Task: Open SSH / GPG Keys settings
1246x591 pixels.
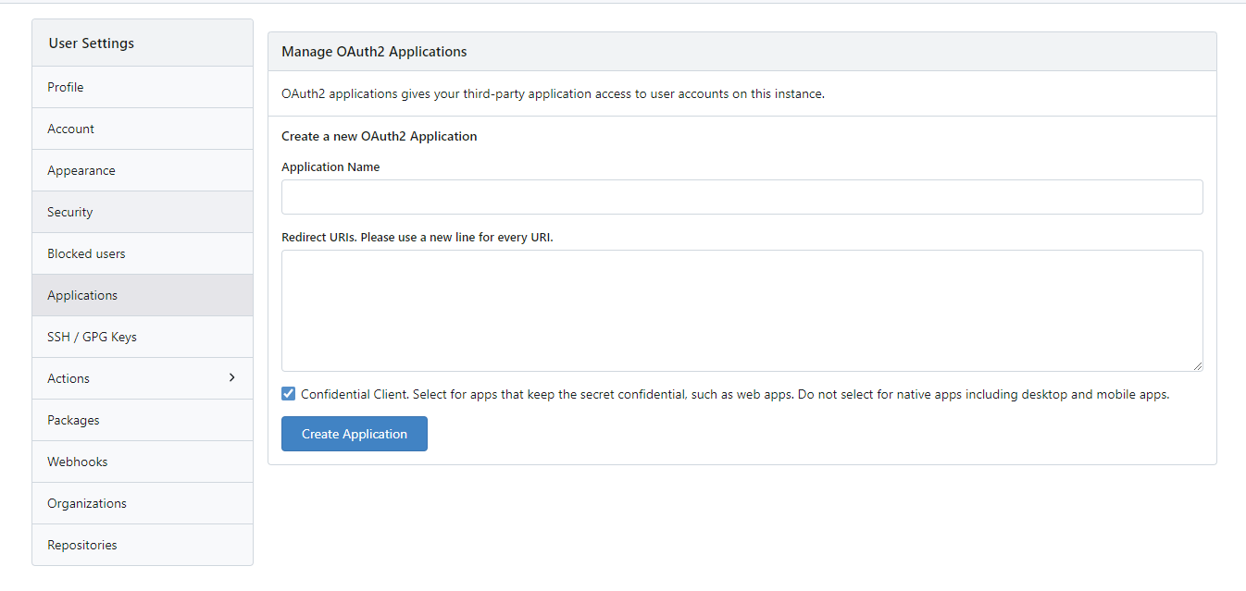Action: (92, 337)
